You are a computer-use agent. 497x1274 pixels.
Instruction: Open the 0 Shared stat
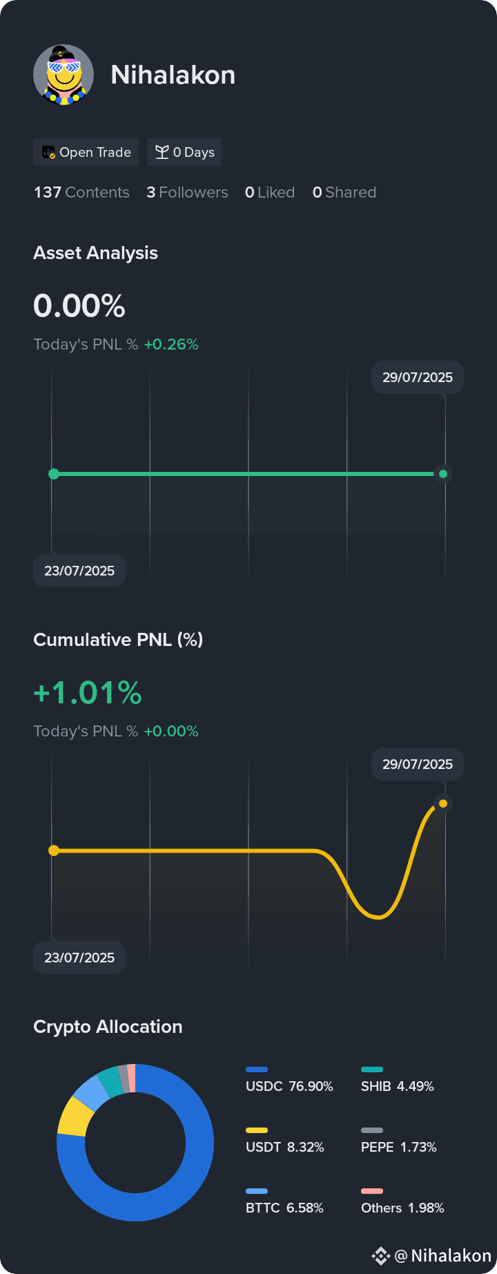[344, 193]
